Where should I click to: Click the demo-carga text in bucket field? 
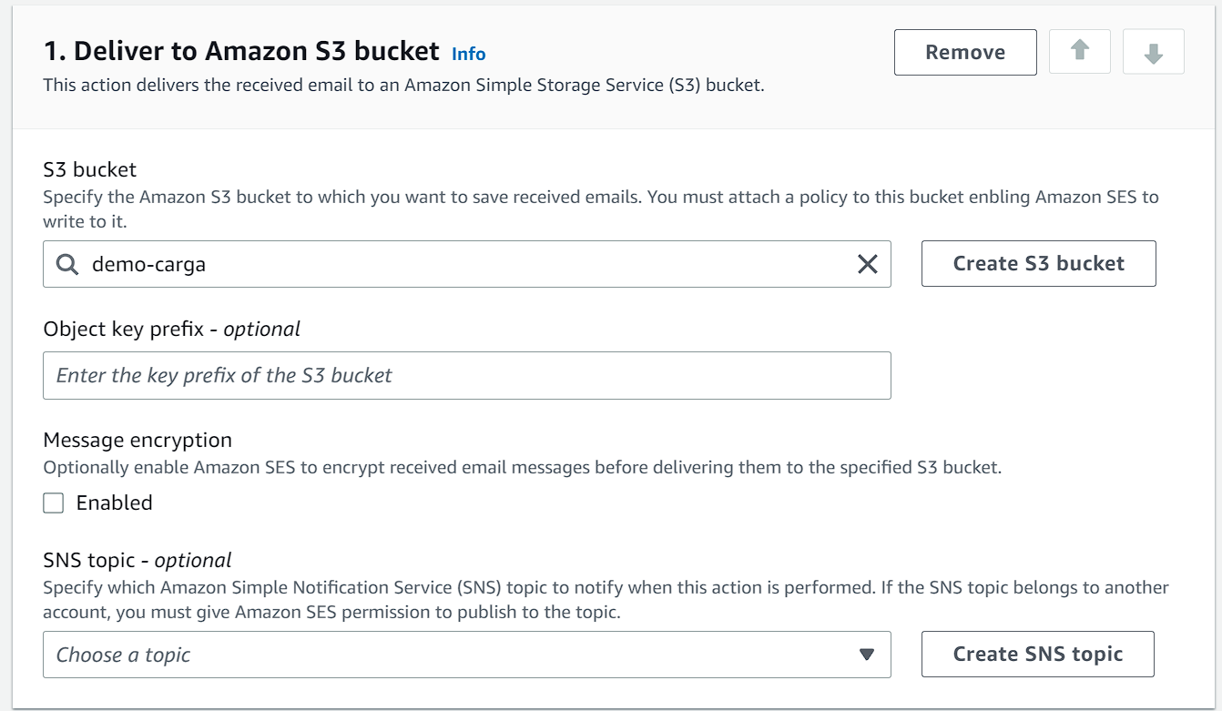(x=148, y=264)
